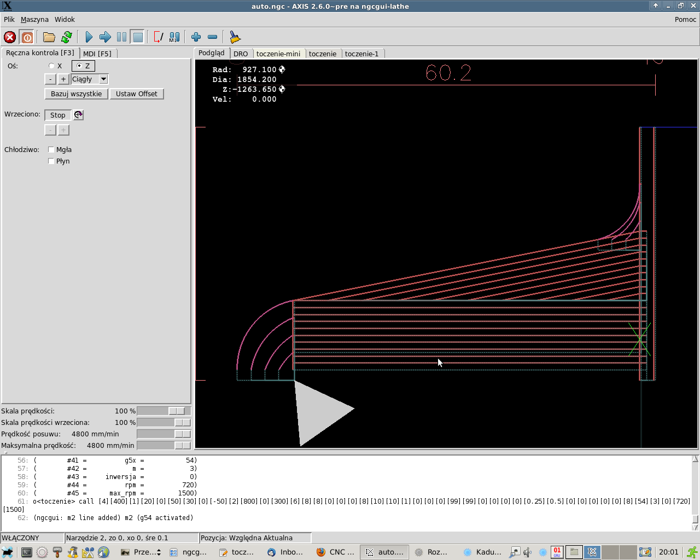This screenshot has height=560, width=700.
Task: Click the Pozycja: Względna Aktualna status field
Action: coord(255,538)
